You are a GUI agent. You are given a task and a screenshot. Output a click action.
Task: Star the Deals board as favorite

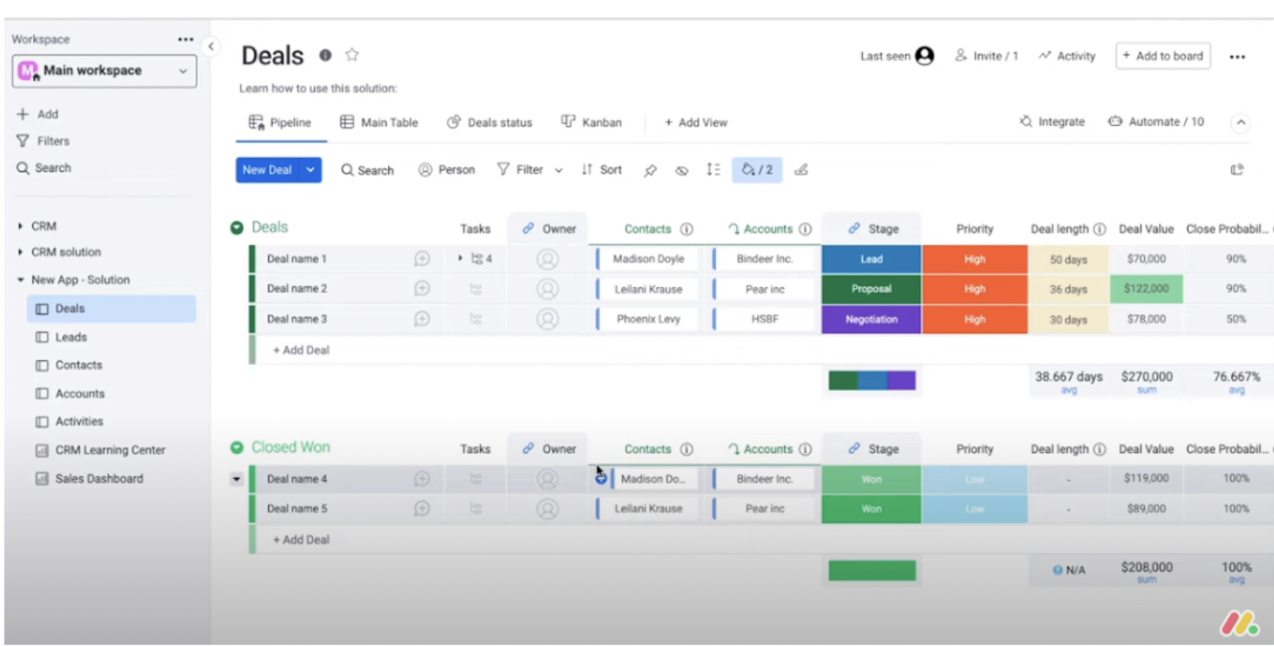(x=352, y=55)
